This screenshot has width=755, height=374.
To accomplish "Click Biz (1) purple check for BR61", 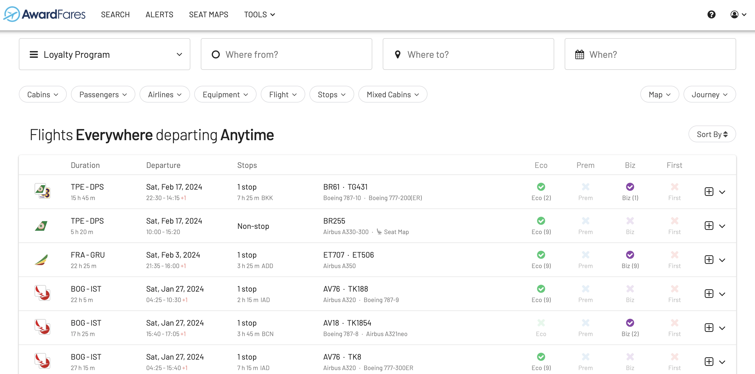I will pos(630,187).
